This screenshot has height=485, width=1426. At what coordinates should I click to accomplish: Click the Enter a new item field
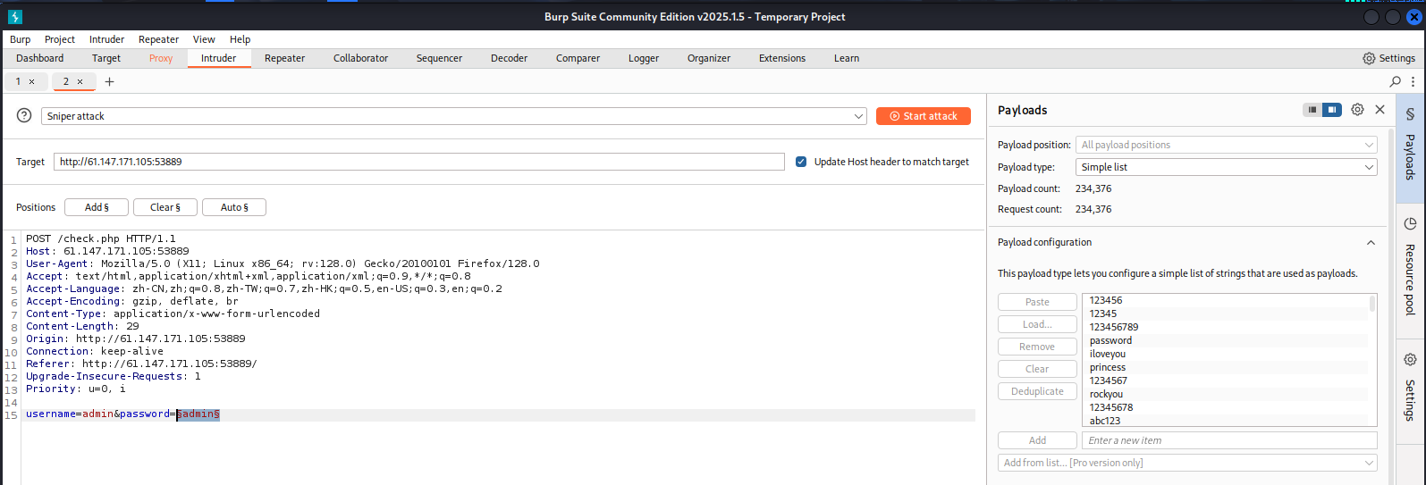tap(1229, 440)
